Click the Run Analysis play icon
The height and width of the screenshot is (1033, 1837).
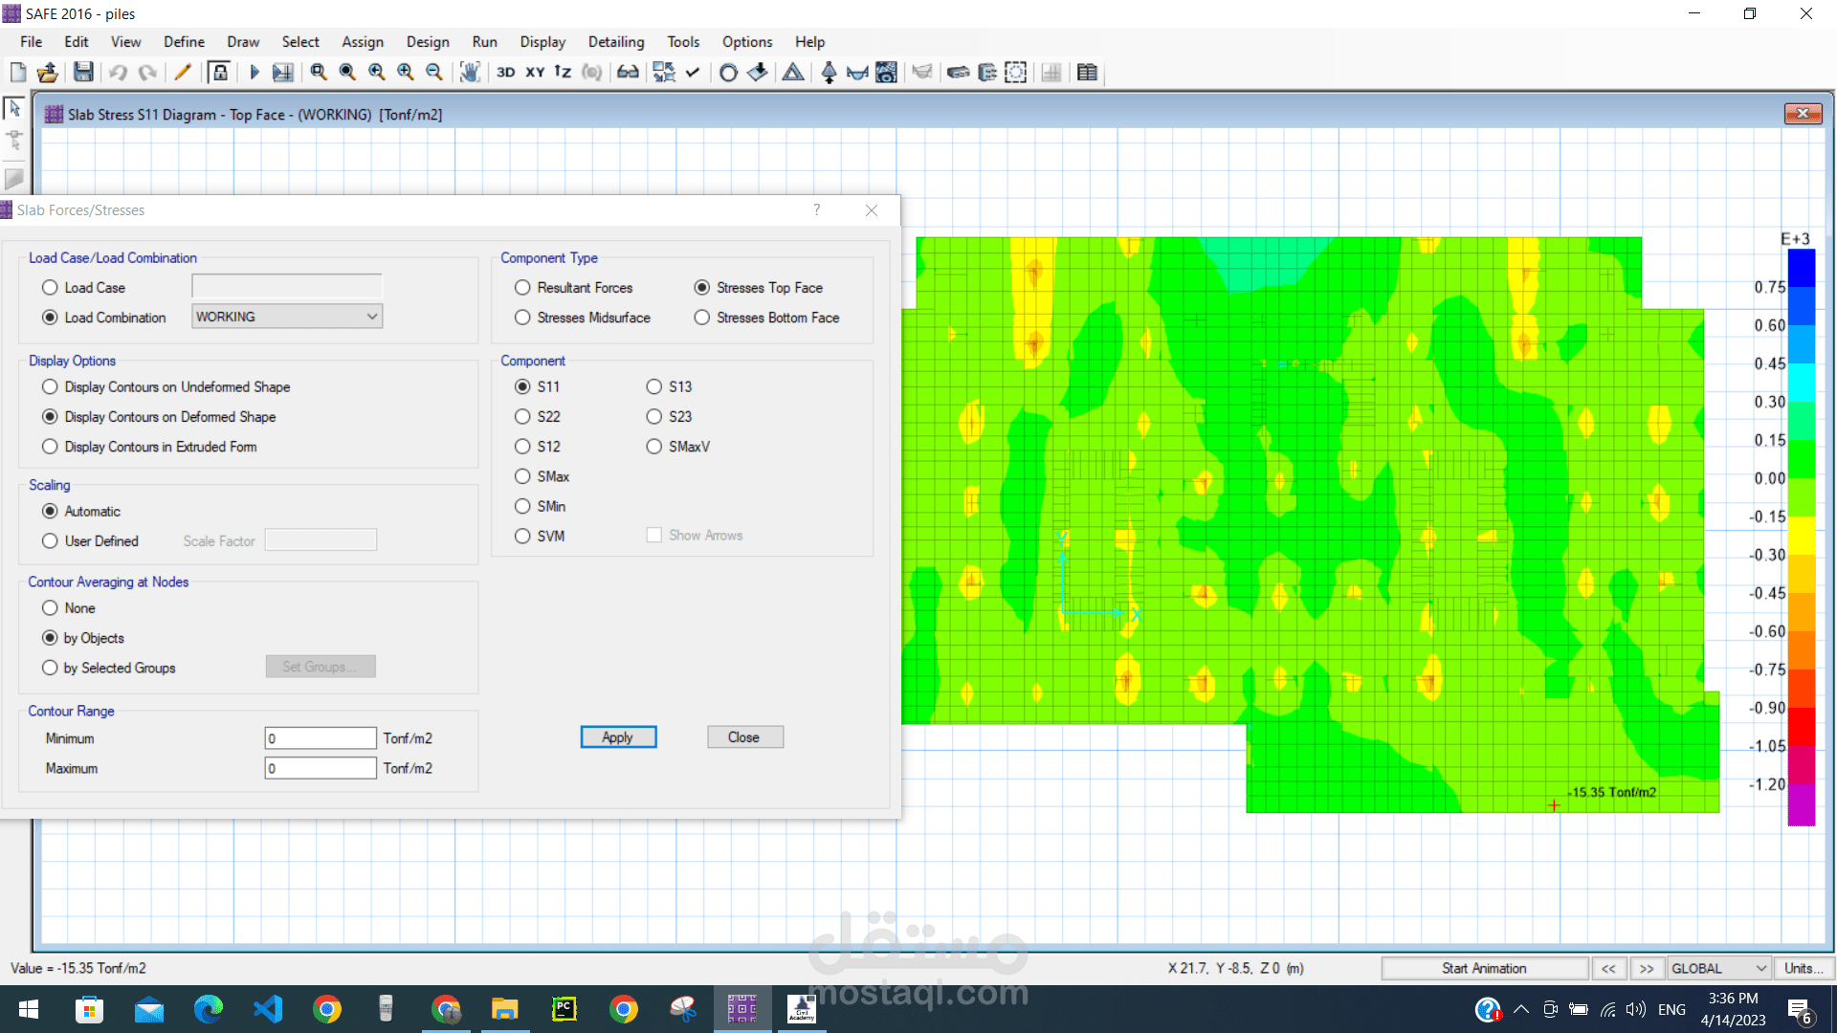(255, 73)
